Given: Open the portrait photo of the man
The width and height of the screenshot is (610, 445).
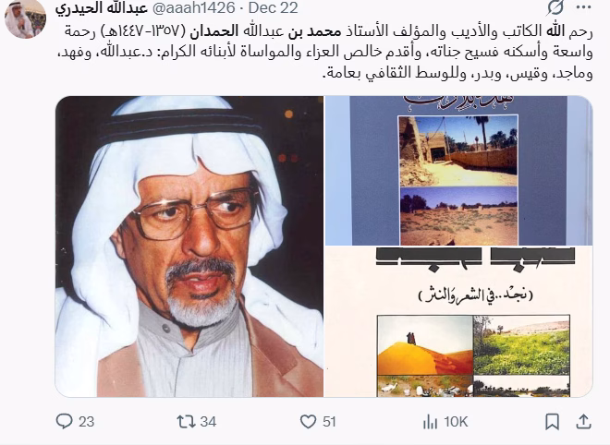Looking at the screenshot, I should point(189,247).
